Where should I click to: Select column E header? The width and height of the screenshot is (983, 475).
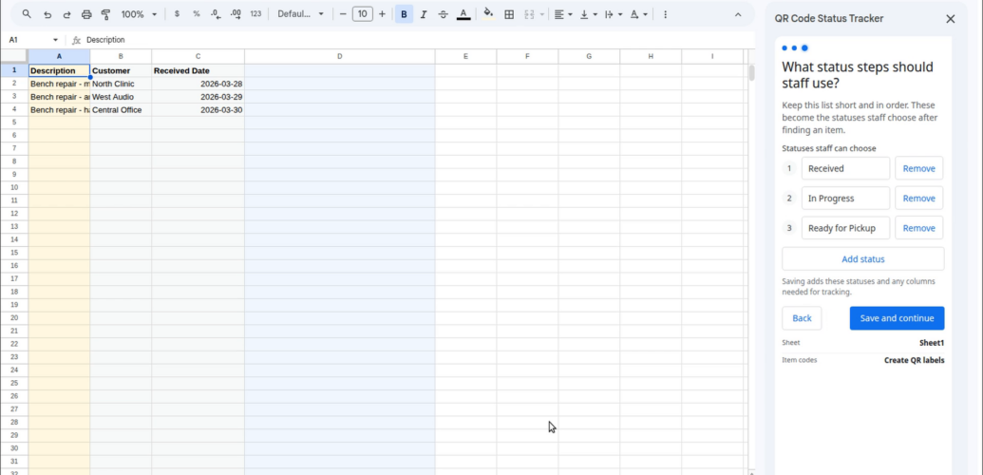tap(465, 56)
